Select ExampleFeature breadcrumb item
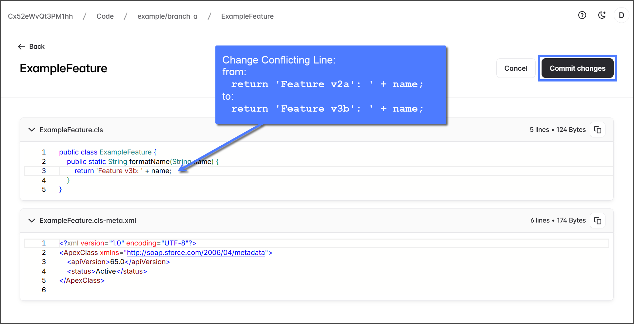Image resolution: width=634 pixels, height=324 pixels. pyautogui.click(x=247, y=16)
